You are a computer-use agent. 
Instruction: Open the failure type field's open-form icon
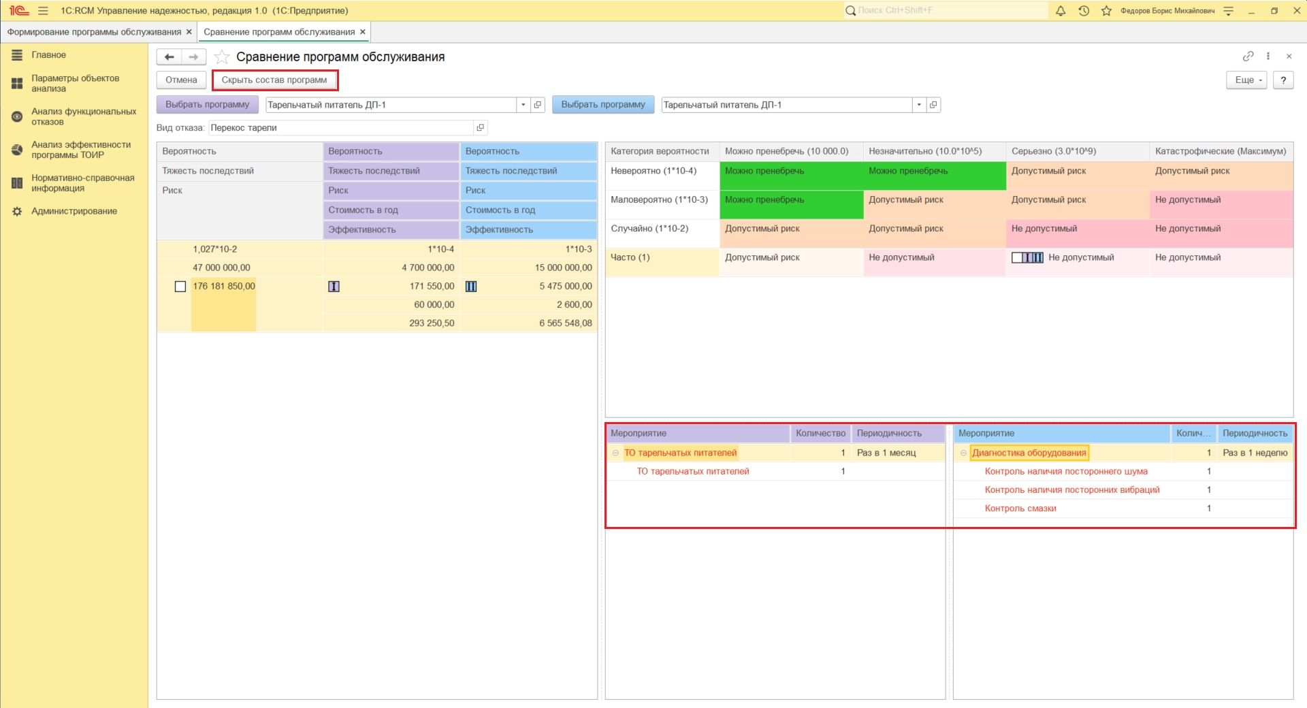[481, 128]
